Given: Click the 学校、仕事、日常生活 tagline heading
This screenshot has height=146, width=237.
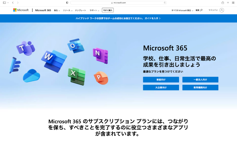Looking at the screenshot, I should point(179,62).
